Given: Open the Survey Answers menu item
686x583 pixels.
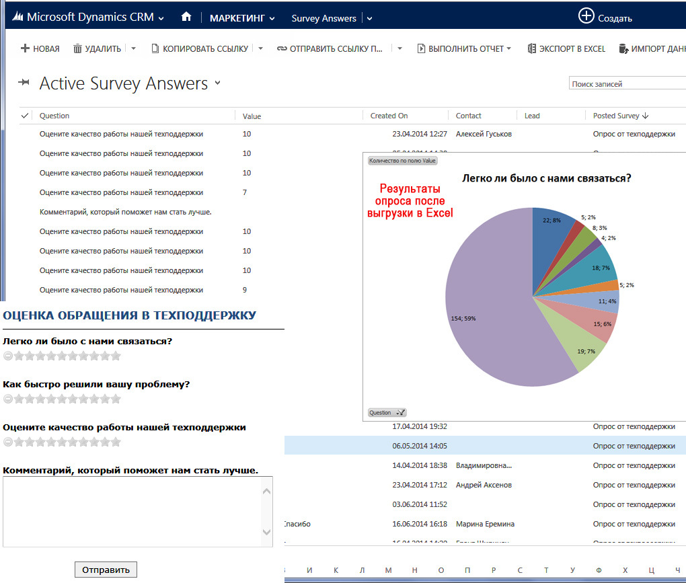Looking at the screenshot, I should point(323,18).
